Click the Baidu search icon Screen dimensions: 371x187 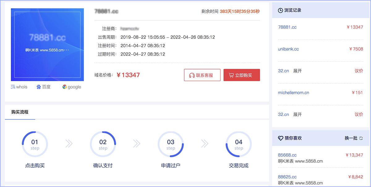point(38,87)
